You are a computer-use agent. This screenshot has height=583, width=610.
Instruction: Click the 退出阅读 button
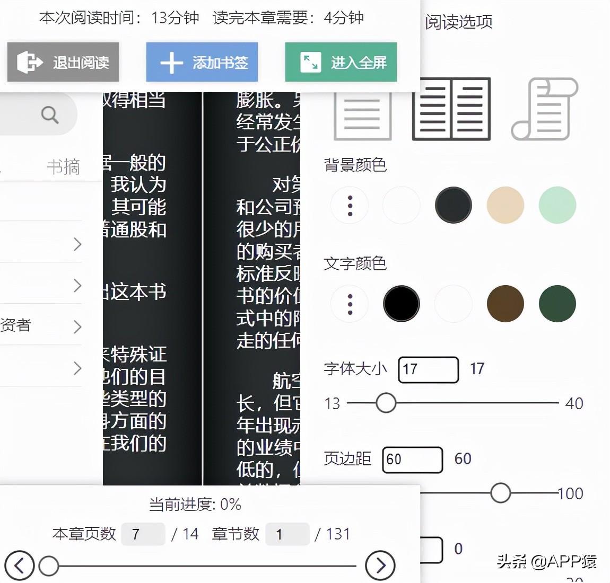pos(63,61)
